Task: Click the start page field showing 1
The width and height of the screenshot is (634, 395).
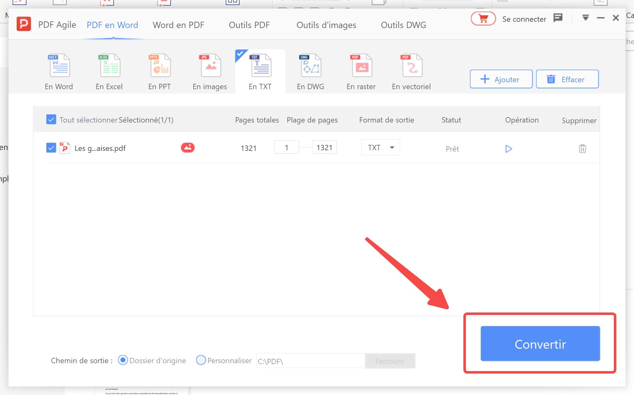Action: (x=286, y=147)
